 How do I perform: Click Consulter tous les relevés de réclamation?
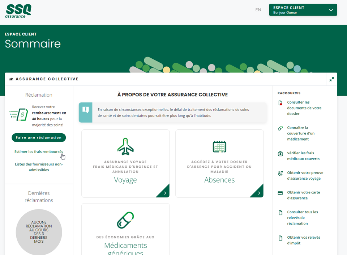tap(302, 218)
